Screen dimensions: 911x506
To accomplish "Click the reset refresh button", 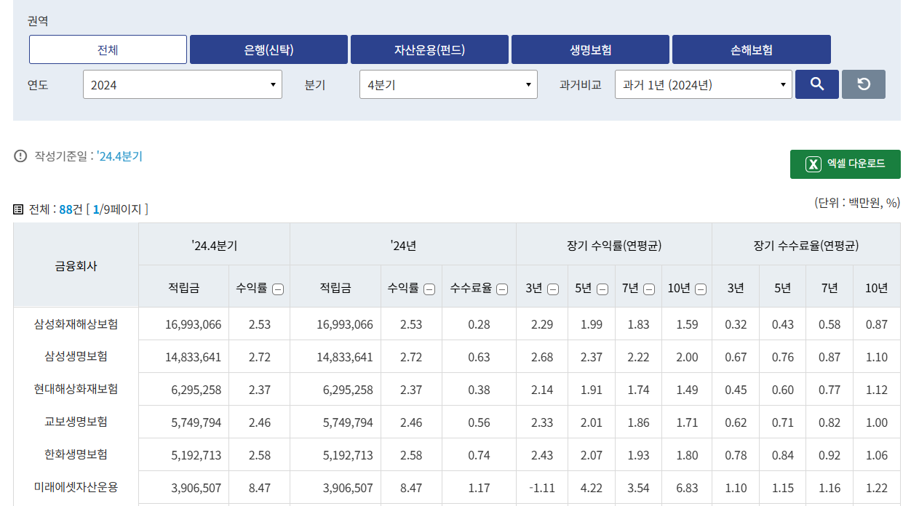I will tap(864, 84).
